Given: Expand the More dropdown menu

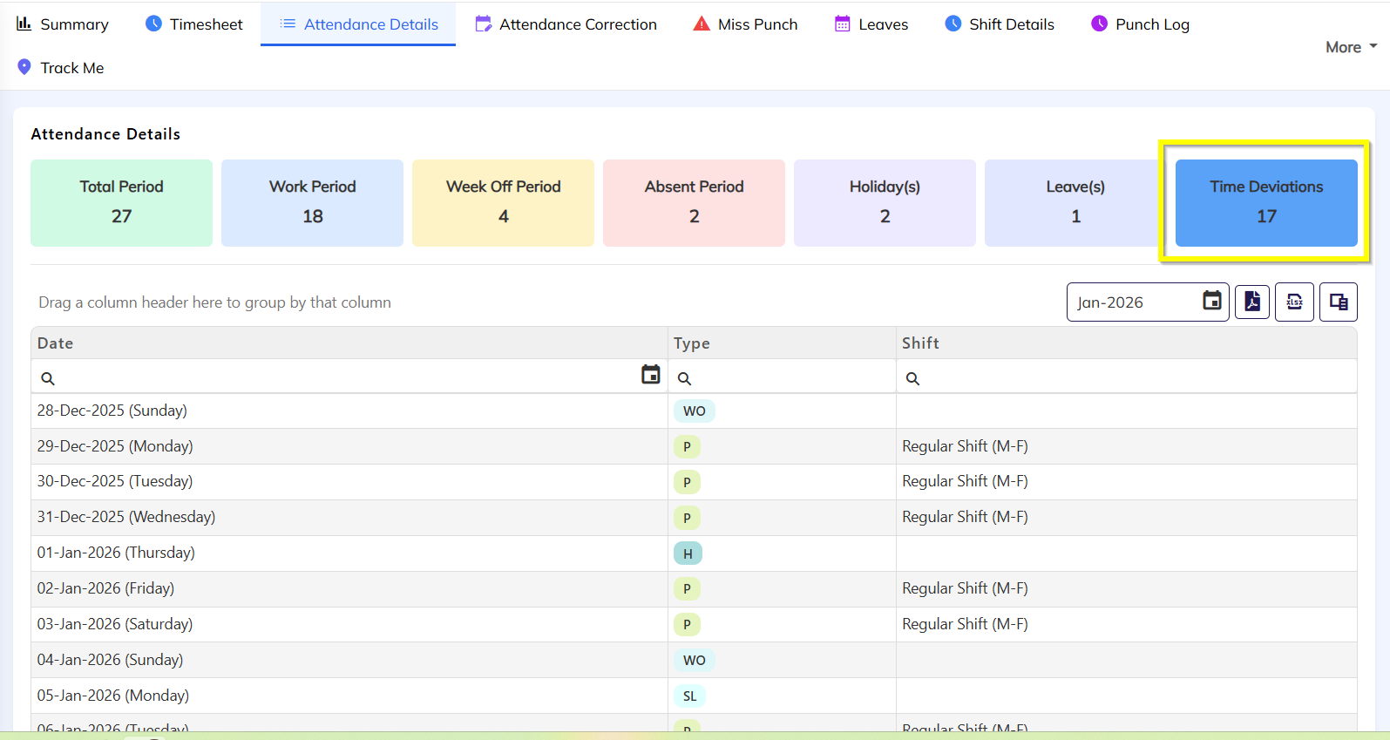Looking at the screenshot, I should [x=1351, y=47].
